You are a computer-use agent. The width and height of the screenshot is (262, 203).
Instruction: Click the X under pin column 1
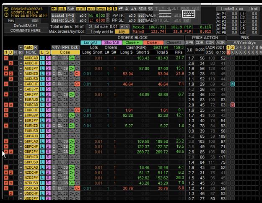coord(228,52)
